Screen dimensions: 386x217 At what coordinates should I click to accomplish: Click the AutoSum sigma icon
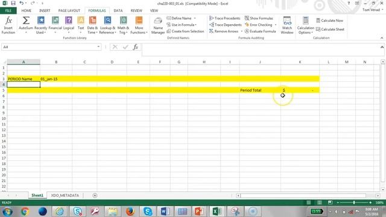(26, 21)
